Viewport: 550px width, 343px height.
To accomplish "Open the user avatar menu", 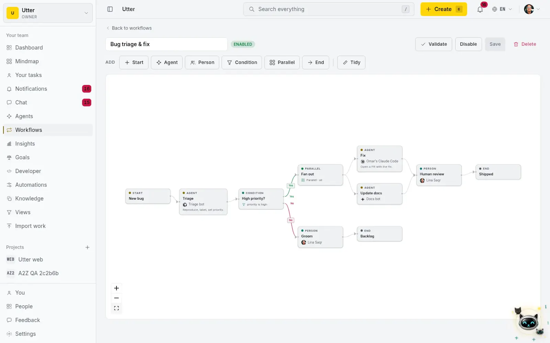I will [x=532, y=9].
